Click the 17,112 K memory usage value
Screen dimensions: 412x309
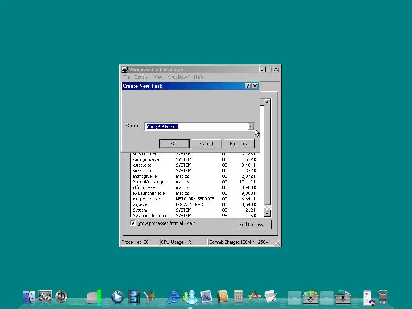click(x=248, y=182)
